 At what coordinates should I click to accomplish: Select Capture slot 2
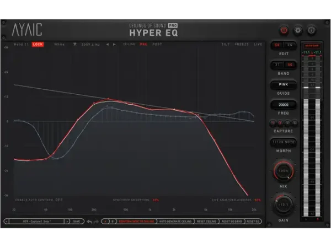280,123
